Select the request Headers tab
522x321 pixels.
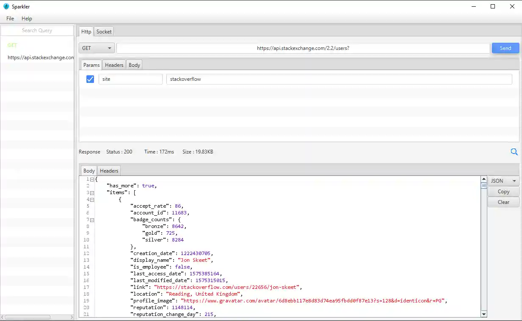(x=114, y=65)
